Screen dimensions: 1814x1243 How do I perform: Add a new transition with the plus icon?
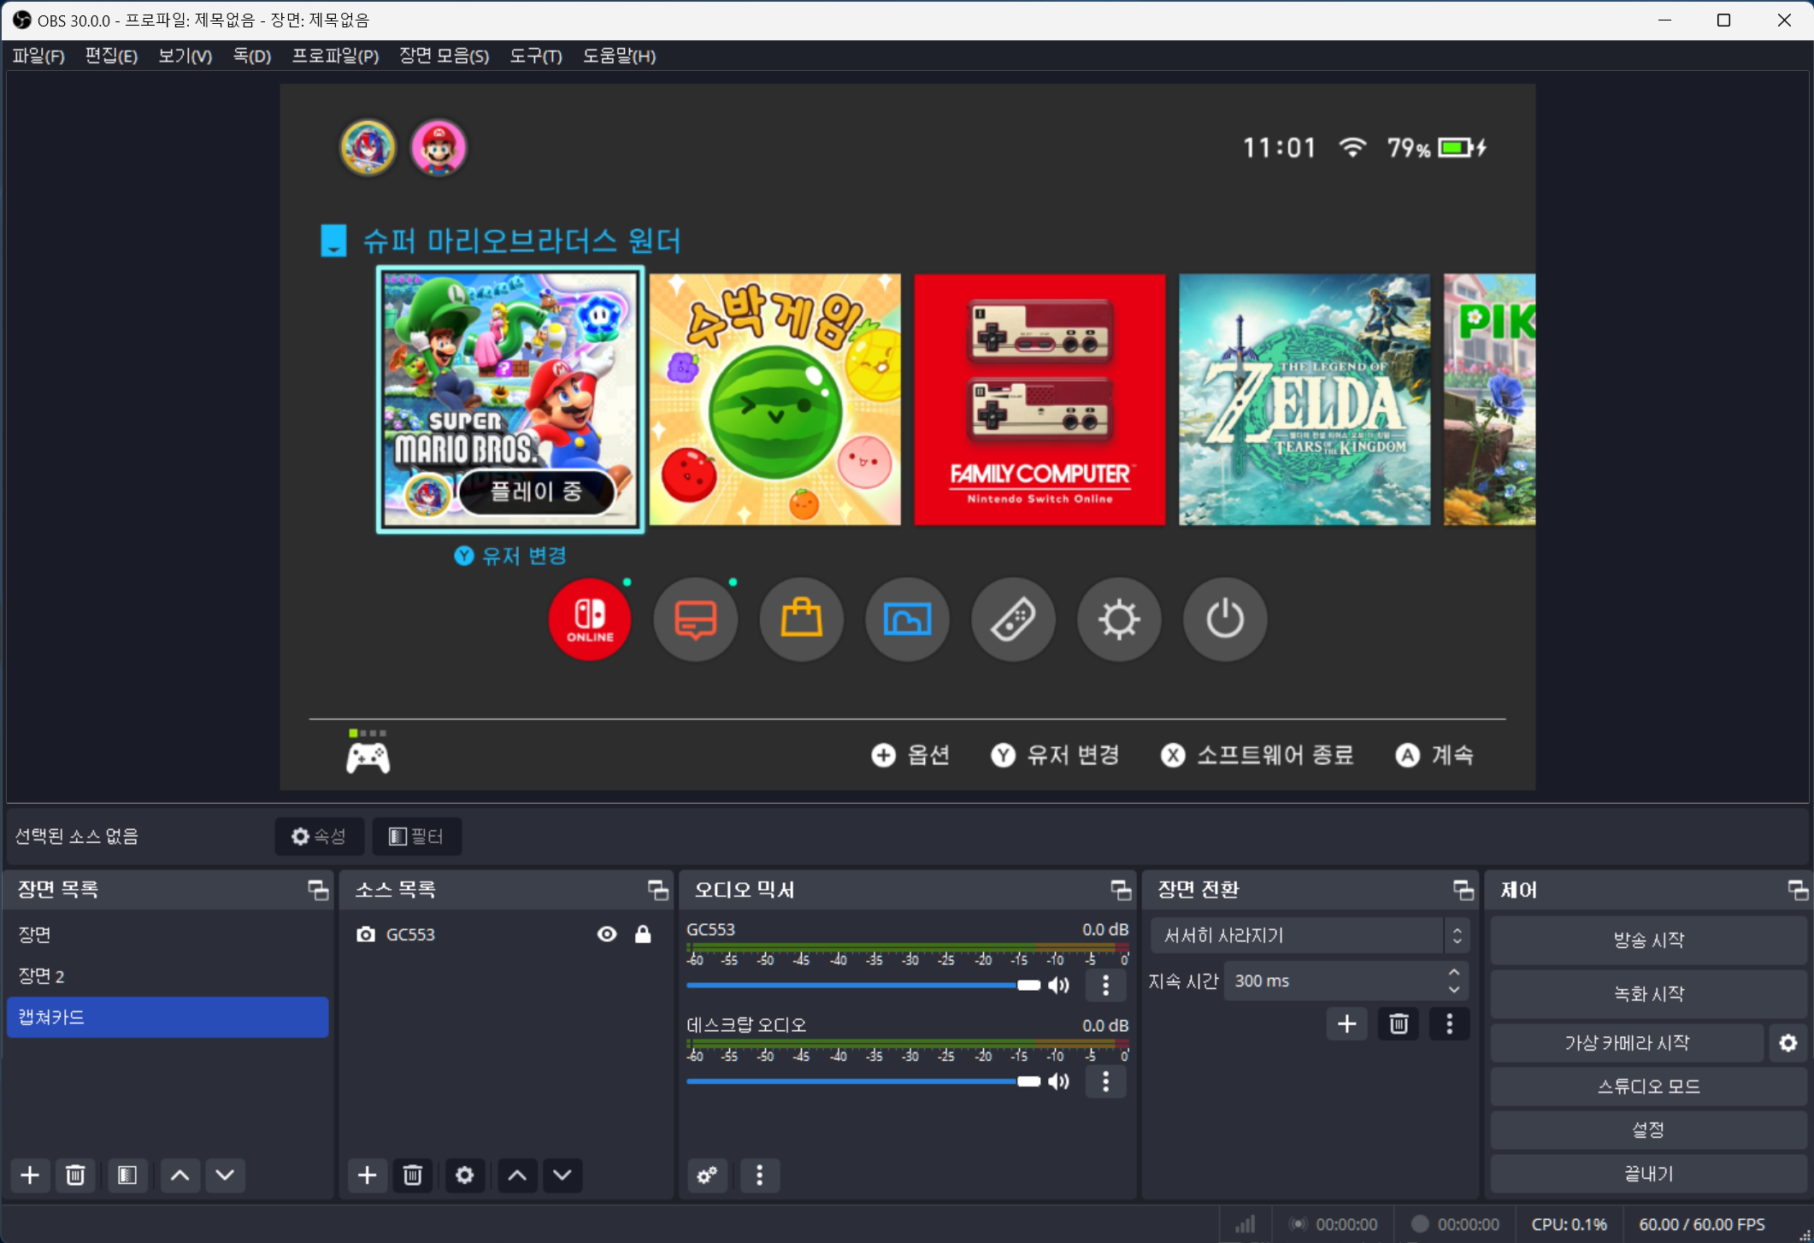1346,1024
